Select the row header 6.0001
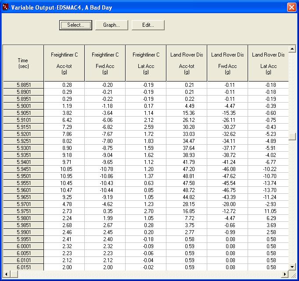This screenshot has width=299, height=281. point(23,246)
